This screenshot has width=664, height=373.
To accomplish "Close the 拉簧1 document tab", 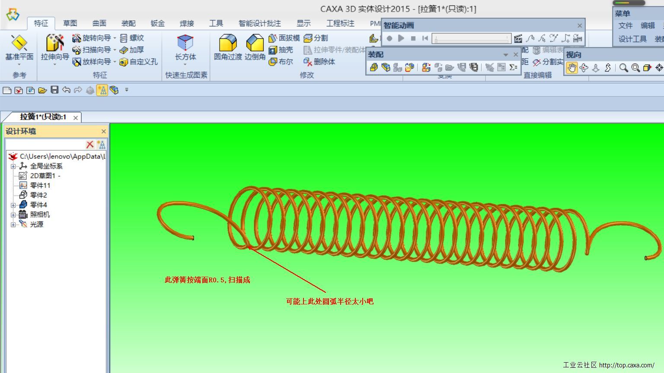I will tap(76, 117).
